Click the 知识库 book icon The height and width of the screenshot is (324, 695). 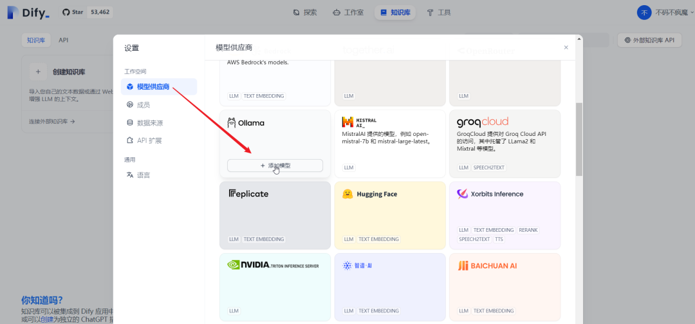coord(384,12)
